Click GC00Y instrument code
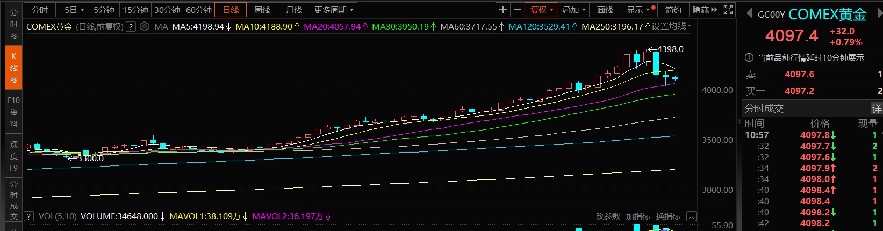 (771, 15)
